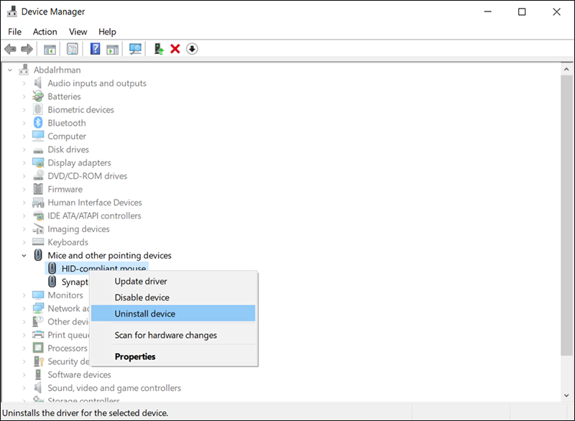
Task: Expand the Disk drives category
Action: point(24,149)
